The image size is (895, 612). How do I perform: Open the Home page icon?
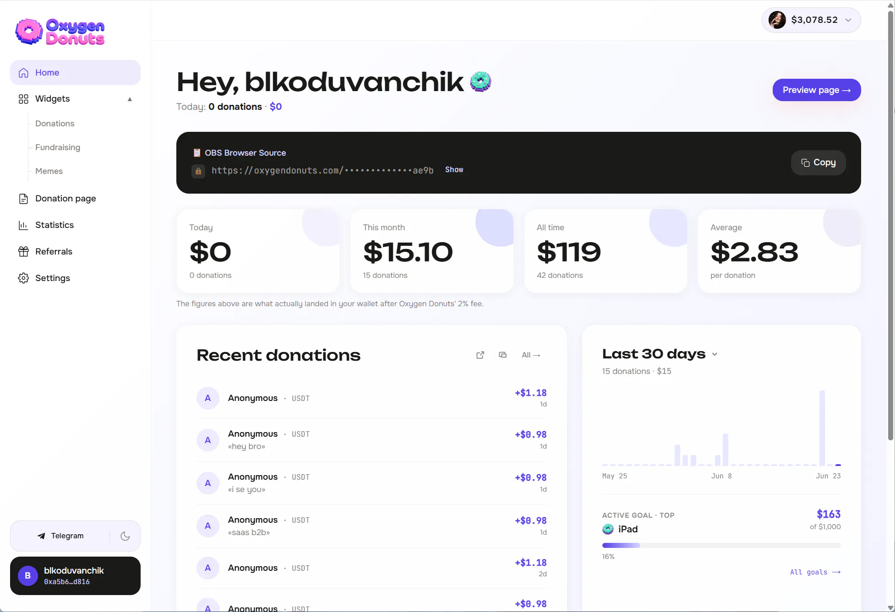click(x=23, y=73)
